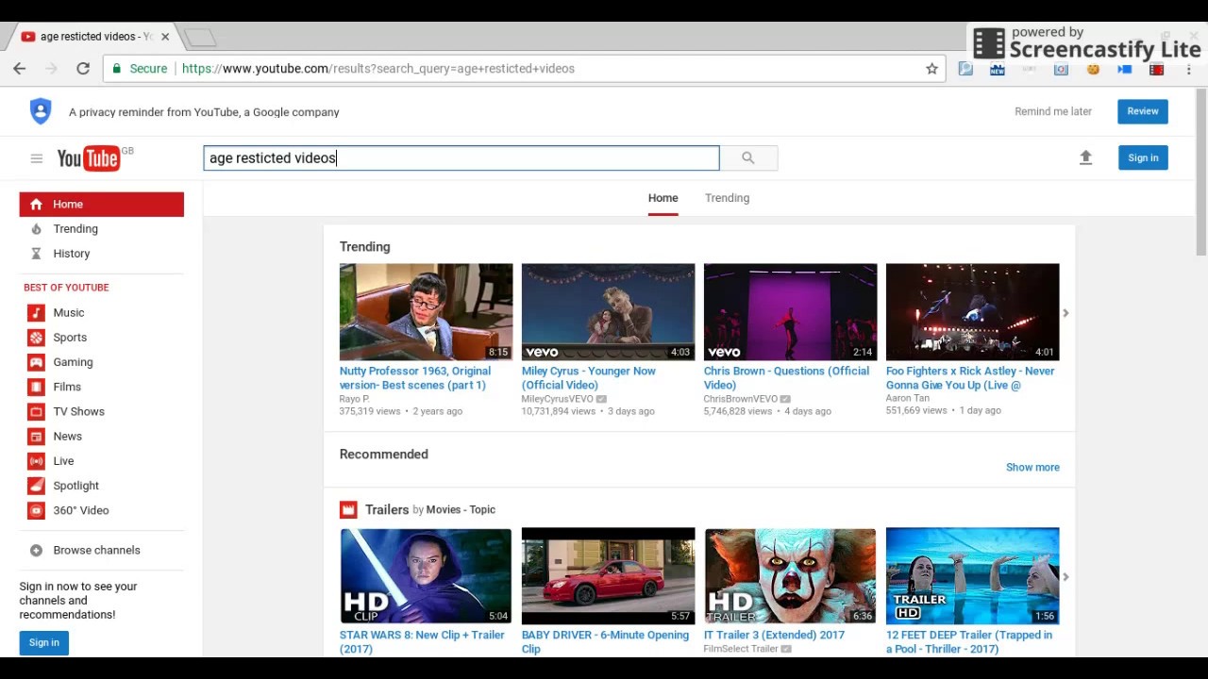1208x679 pixels.
Task: Open Nutty Professor video thumbnail
Action: (x=426, y=312)
